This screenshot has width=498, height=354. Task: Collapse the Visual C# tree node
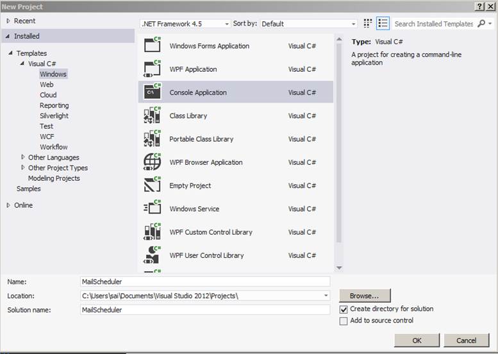point(22,63)
